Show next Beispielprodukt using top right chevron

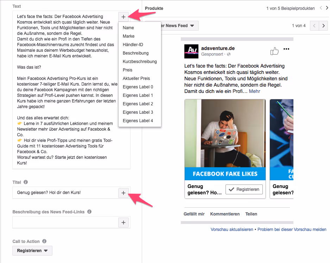point(327,8)
